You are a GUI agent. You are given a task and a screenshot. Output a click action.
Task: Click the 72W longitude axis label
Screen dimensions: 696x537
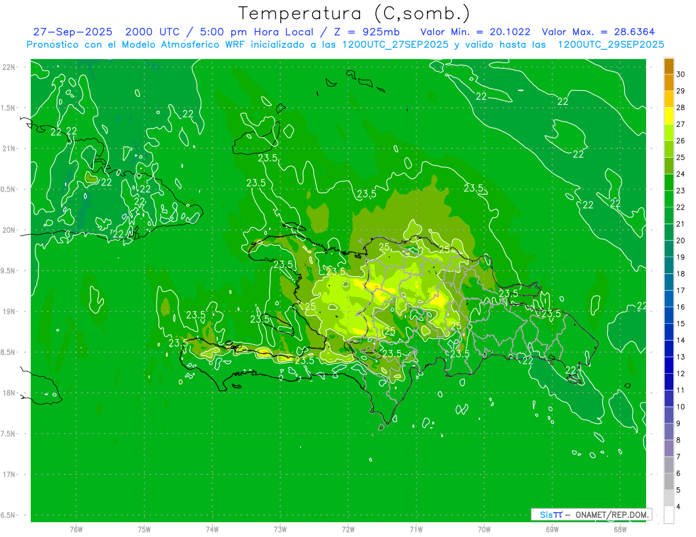click(348, 529)
